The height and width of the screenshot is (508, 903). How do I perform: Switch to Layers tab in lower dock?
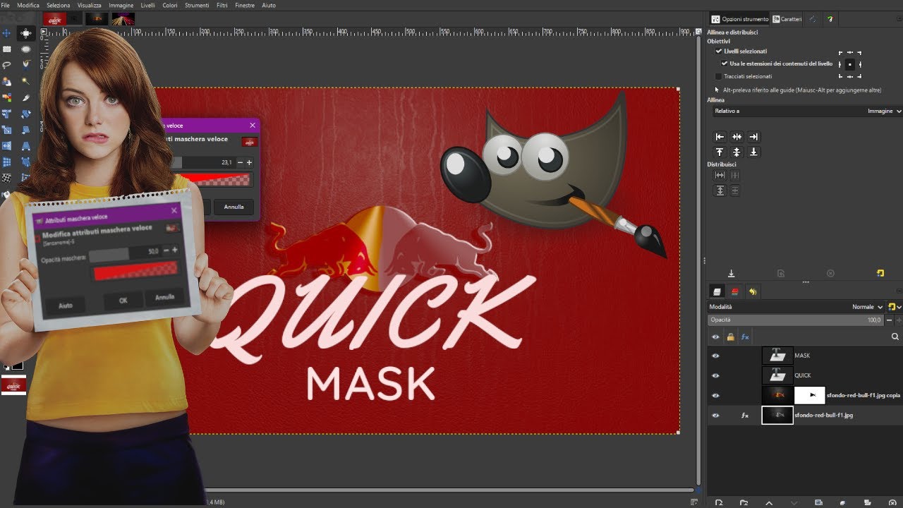tap(717, 291)
